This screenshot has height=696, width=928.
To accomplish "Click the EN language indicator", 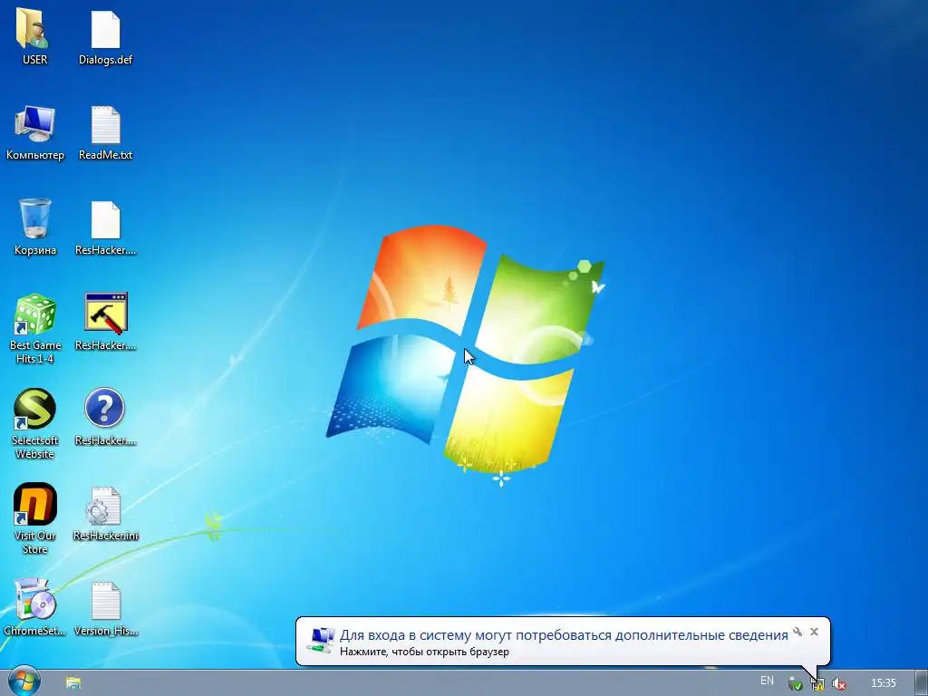I will click(x=767, y=681).
